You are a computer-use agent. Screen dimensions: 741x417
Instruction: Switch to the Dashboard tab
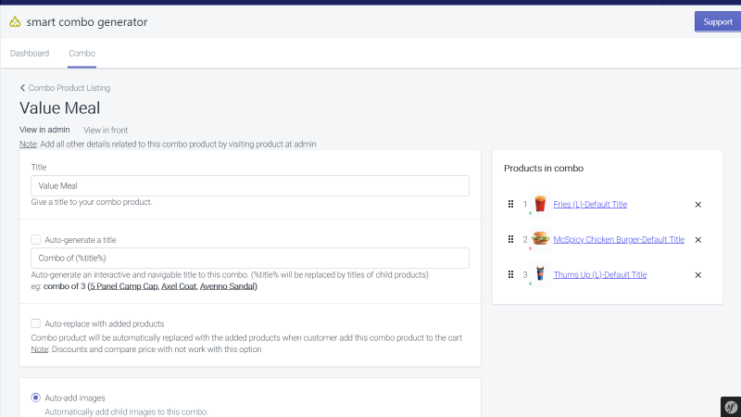pyautogui.click(x=30, y=54)
